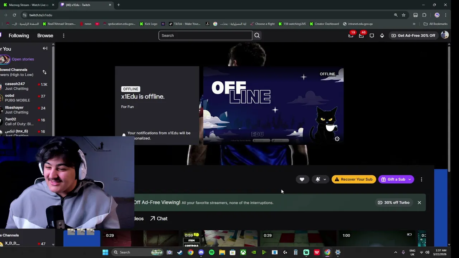Click the Windows taskbar Search box

[137, 252]
